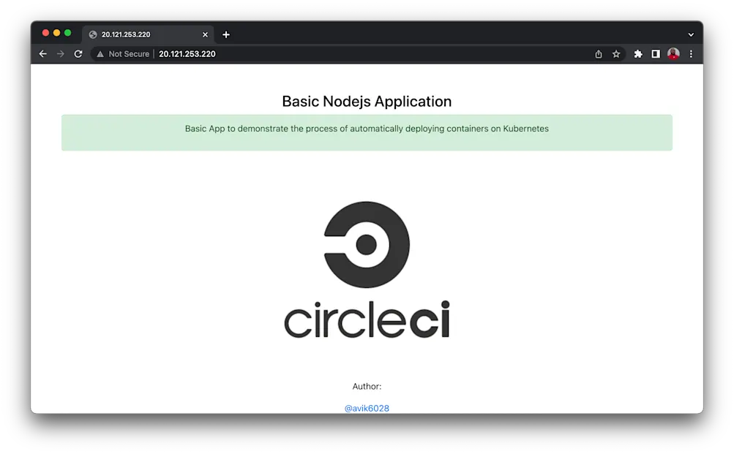
Task: Close the 20.121.253.220 tab
Action: pyautogui.click(x=205, y=34)
